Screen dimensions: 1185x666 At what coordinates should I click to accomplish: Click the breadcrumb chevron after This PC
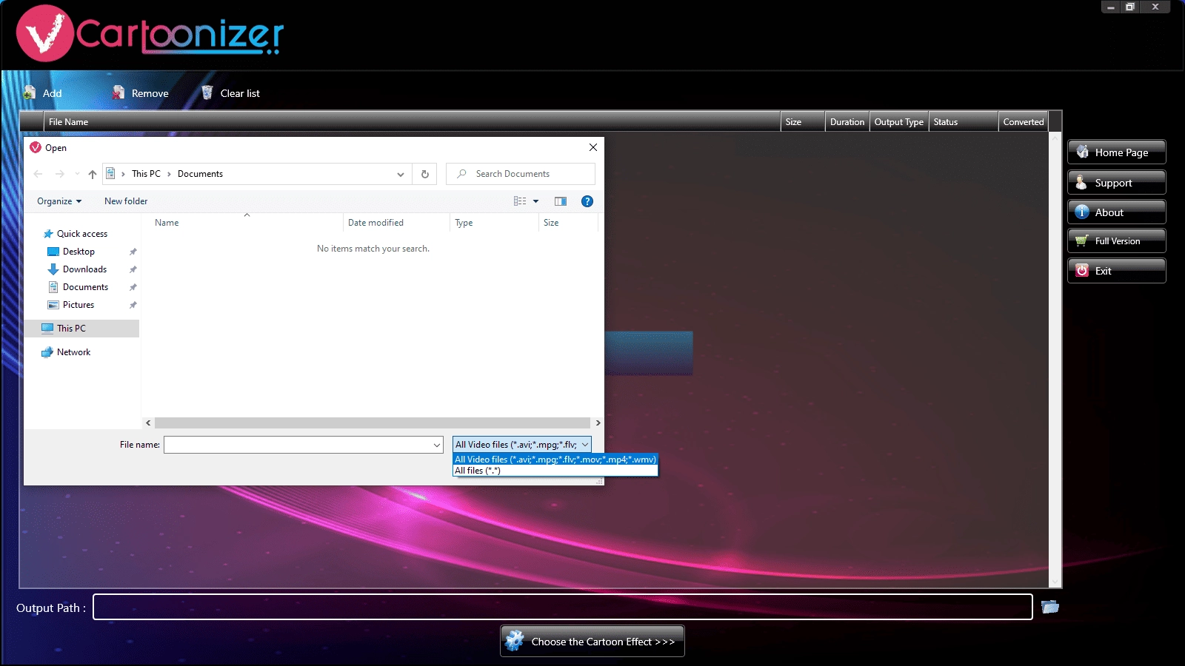click(169, 174)
